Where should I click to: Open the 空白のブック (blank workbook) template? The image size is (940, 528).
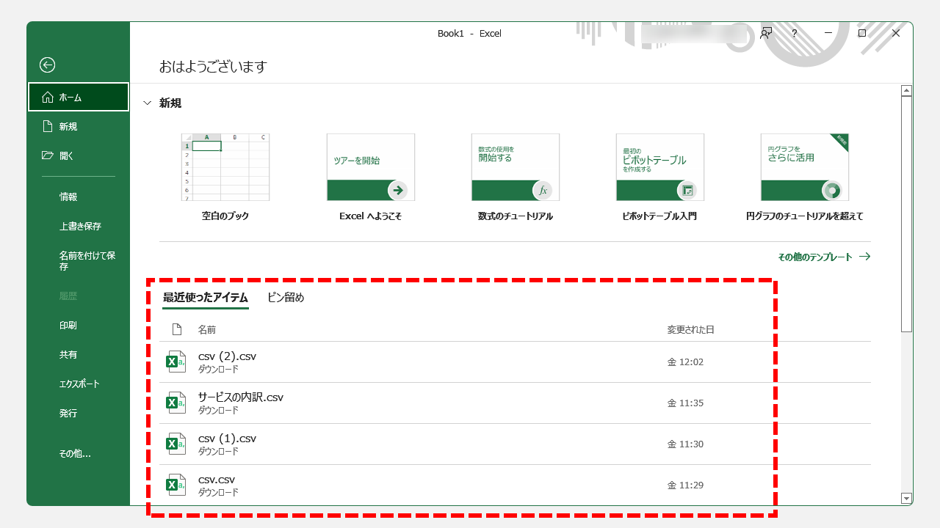[225, 169]
